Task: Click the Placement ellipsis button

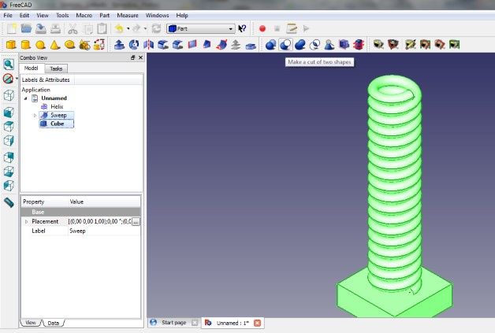Action: [136, 222]
